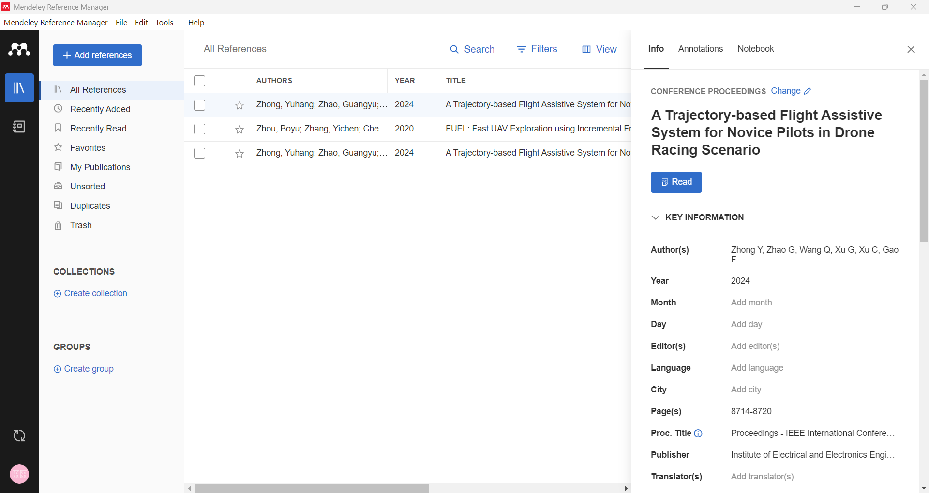
Task: Select the Info tab
Action: pos(656,49)
